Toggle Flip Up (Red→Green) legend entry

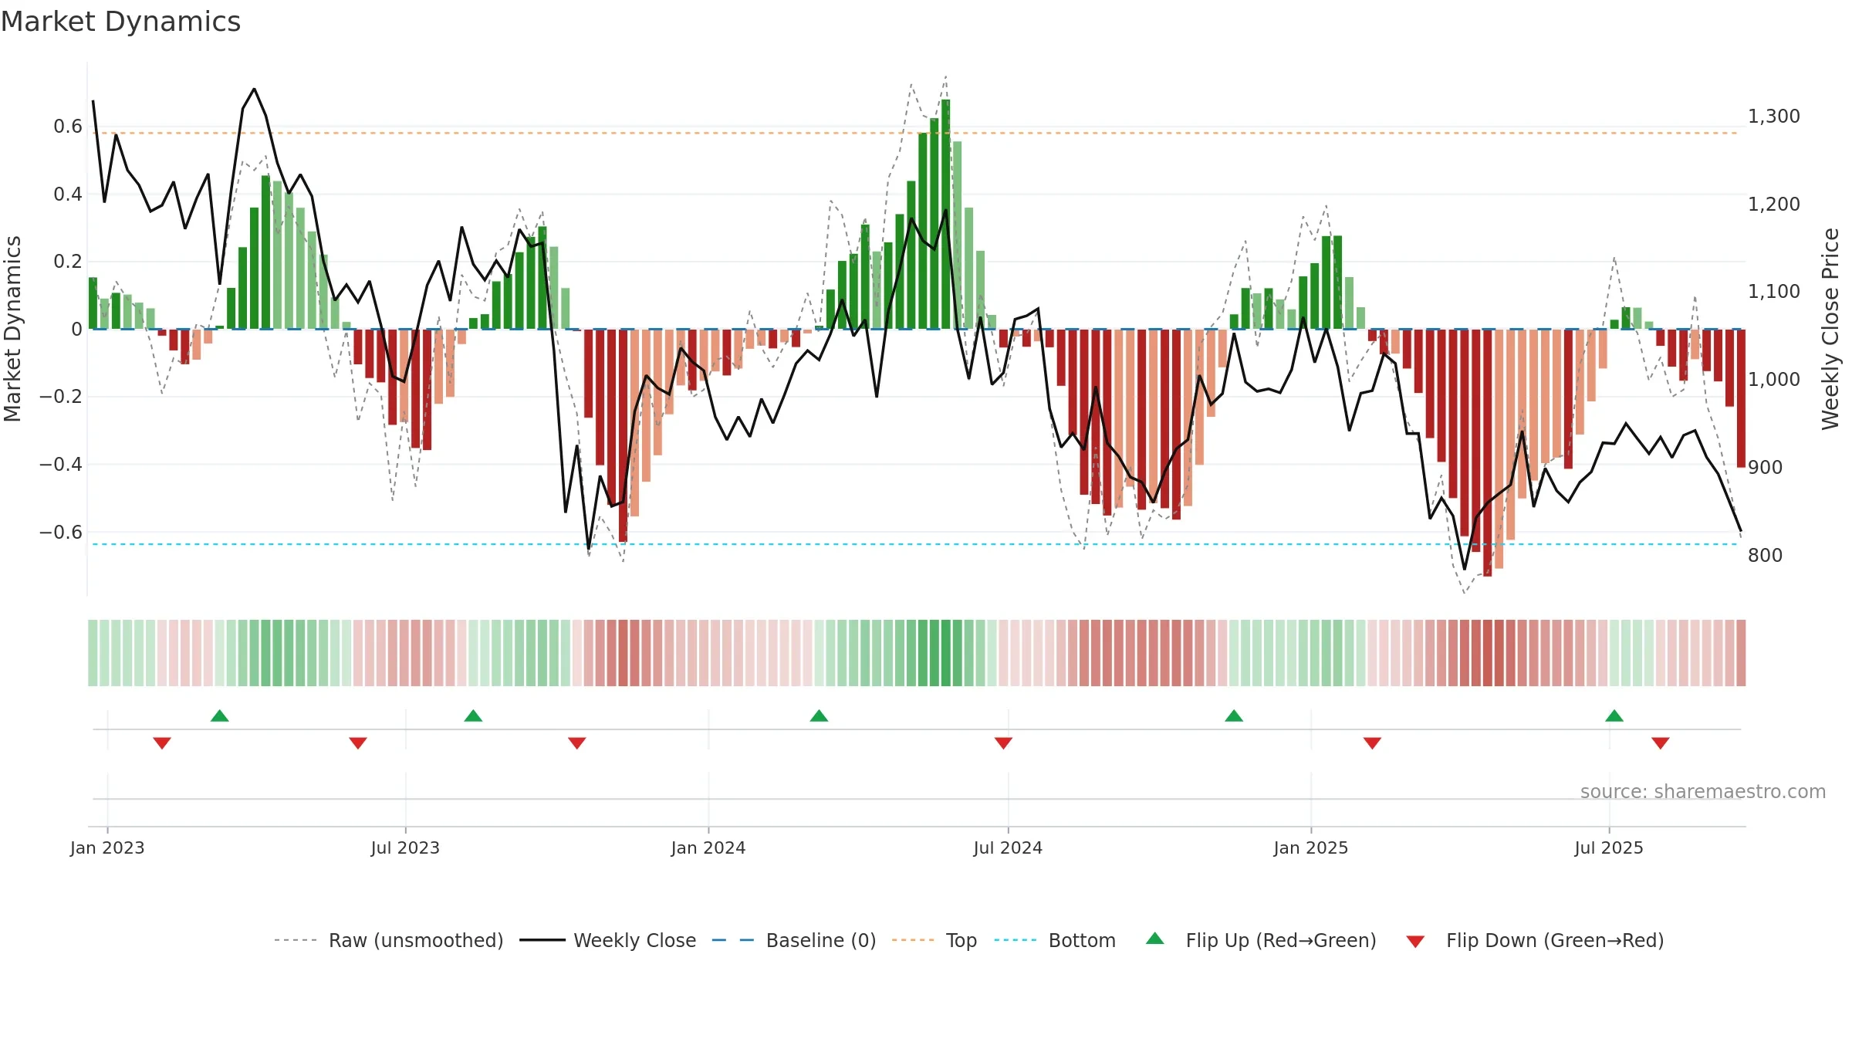(1261, 940)
